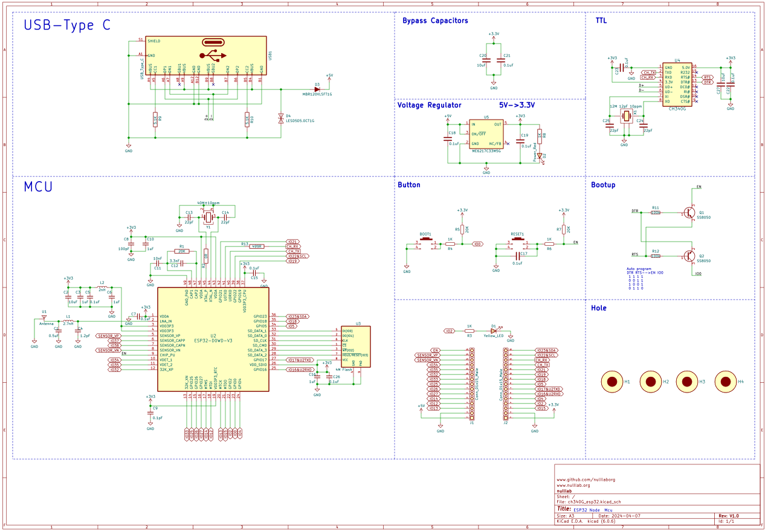Screen dimensions: 768x532
Task: Select the 4M Flash chip symbol U3
Action: tap(356, 347)
